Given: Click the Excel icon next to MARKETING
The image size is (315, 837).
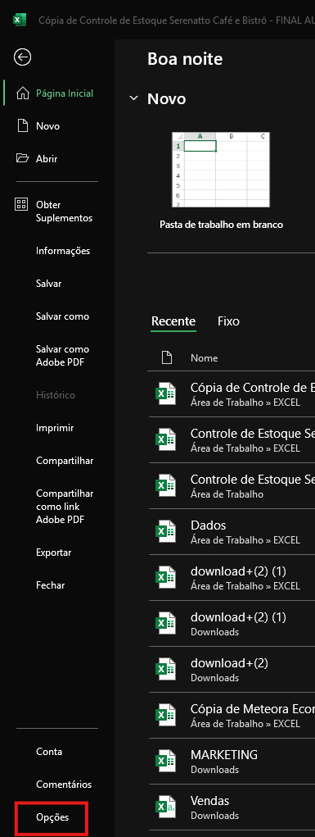Looking at the screenshot, I should pos(166,762).
